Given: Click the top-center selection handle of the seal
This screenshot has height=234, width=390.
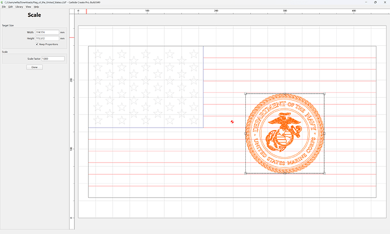Looking at the screenshot, I should (285, 94).
